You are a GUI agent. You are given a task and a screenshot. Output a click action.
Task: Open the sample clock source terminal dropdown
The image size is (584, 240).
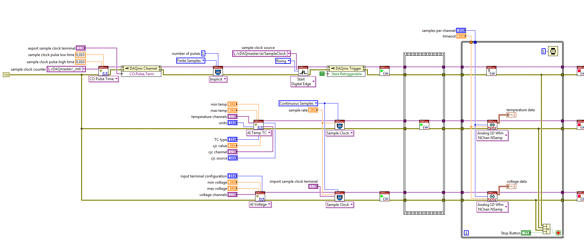(x=289, y=54)
